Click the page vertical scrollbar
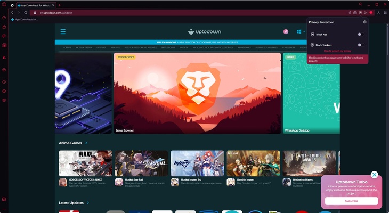Image resolution: width=389 pixels, height=213 pixels. click(x=387, y=40)
